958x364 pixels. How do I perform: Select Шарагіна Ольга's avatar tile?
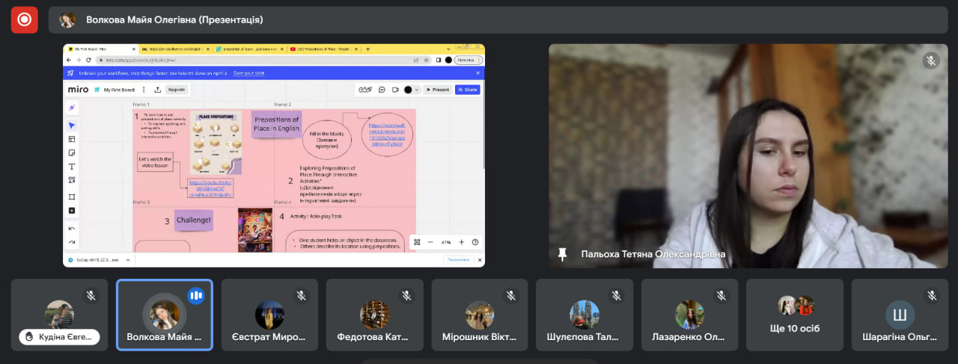tap(900, 315)
